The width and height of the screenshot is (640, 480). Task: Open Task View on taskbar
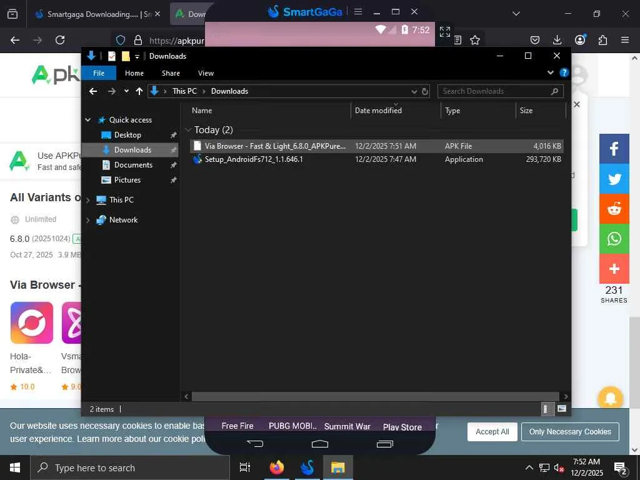coord(245,467)
